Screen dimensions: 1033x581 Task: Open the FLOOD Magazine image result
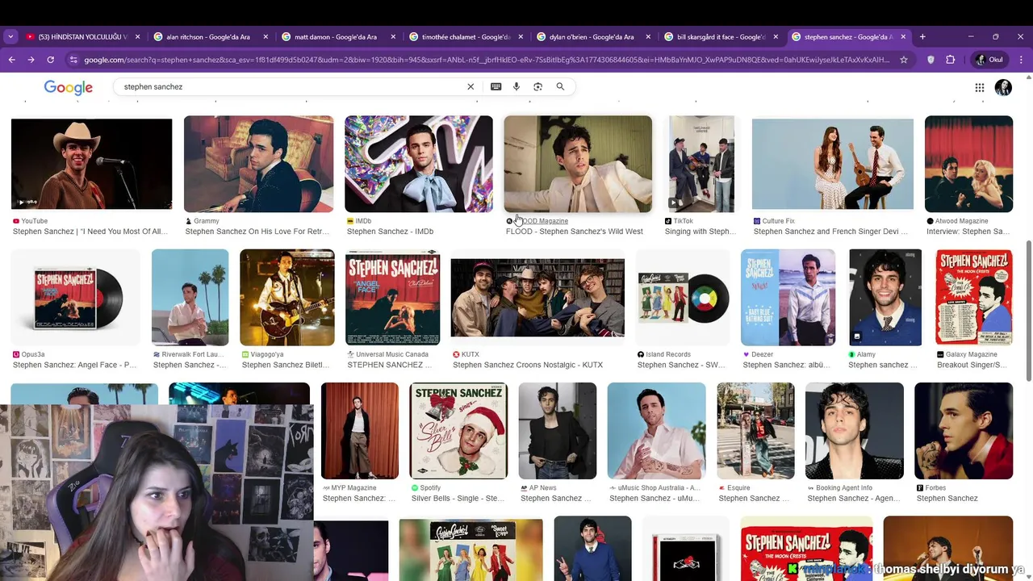578,164
